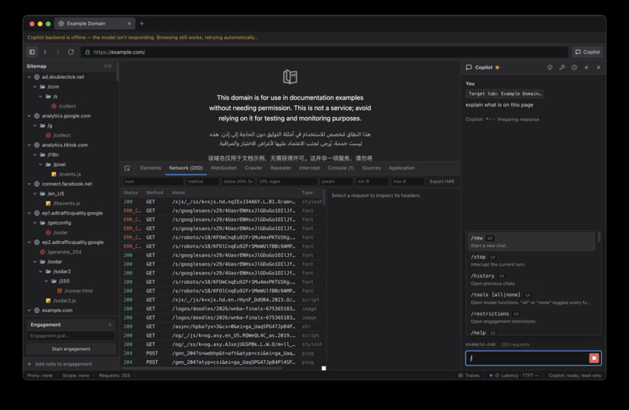Collapse the /sodar2 folder
Screen dimensions: 629x410
coord(41,271)
